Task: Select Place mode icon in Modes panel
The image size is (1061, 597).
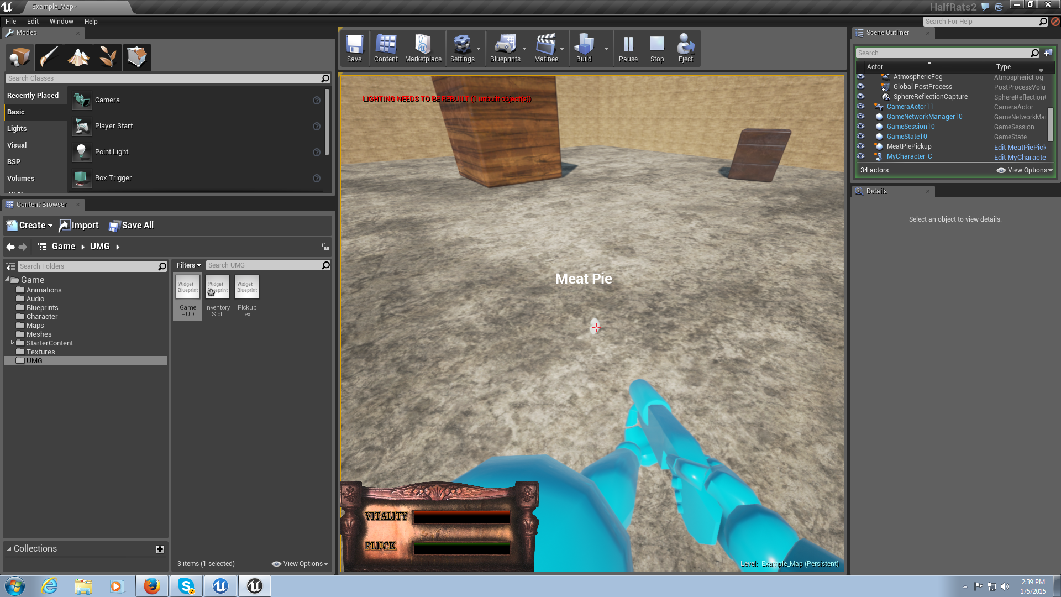Action: click(x=20, y=57)
